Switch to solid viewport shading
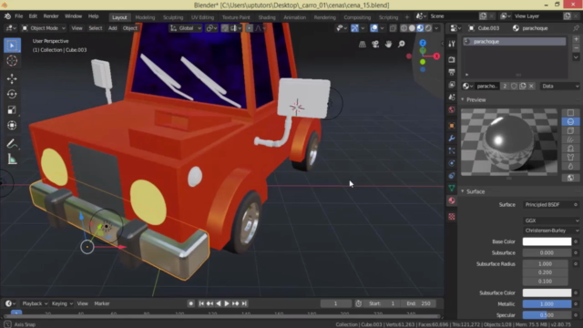Screen dimensions: 583x328 [x=412, y=28]
